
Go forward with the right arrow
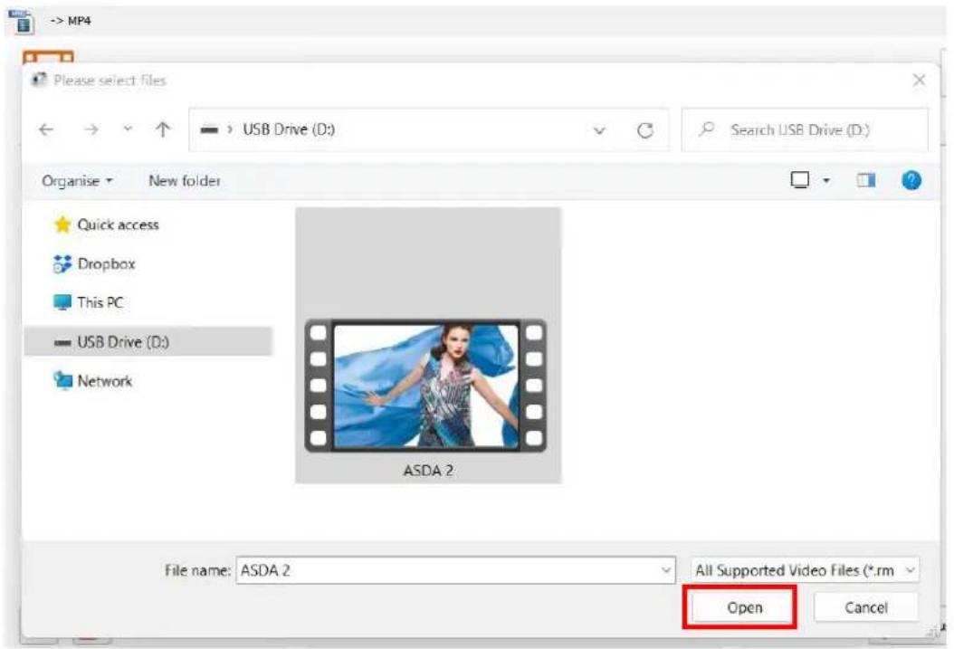pos(91,129)
